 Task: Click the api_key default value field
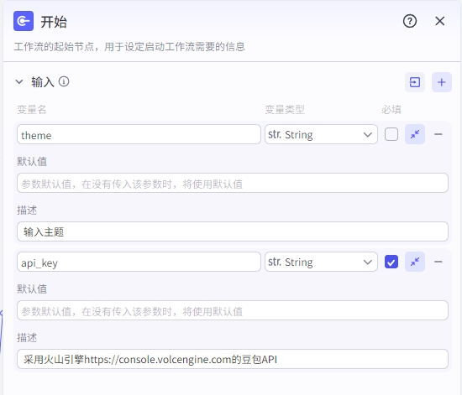click(x=233, y=310)
